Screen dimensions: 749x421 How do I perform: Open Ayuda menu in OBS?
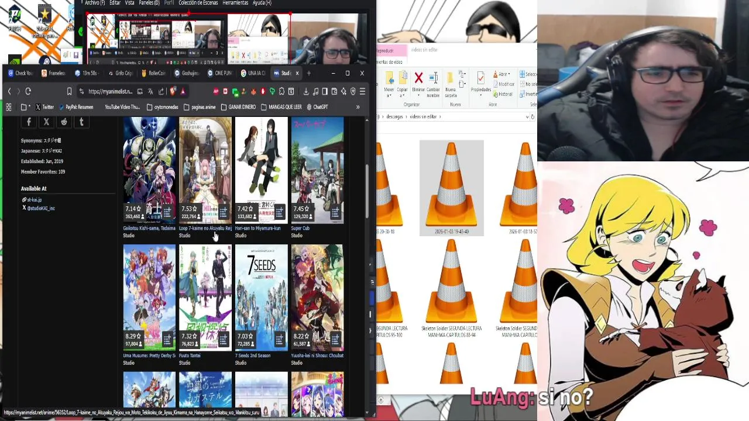[261, 3]
